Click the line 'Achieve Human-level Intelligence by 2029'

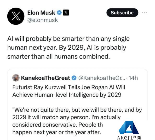coord(67,95)
